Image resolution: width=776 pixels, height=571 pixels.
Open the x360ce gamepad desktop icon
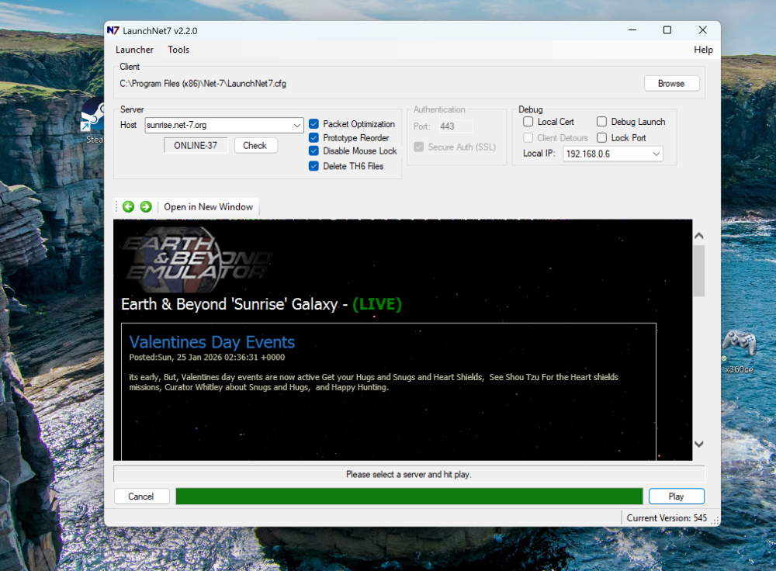coord(739,351)
